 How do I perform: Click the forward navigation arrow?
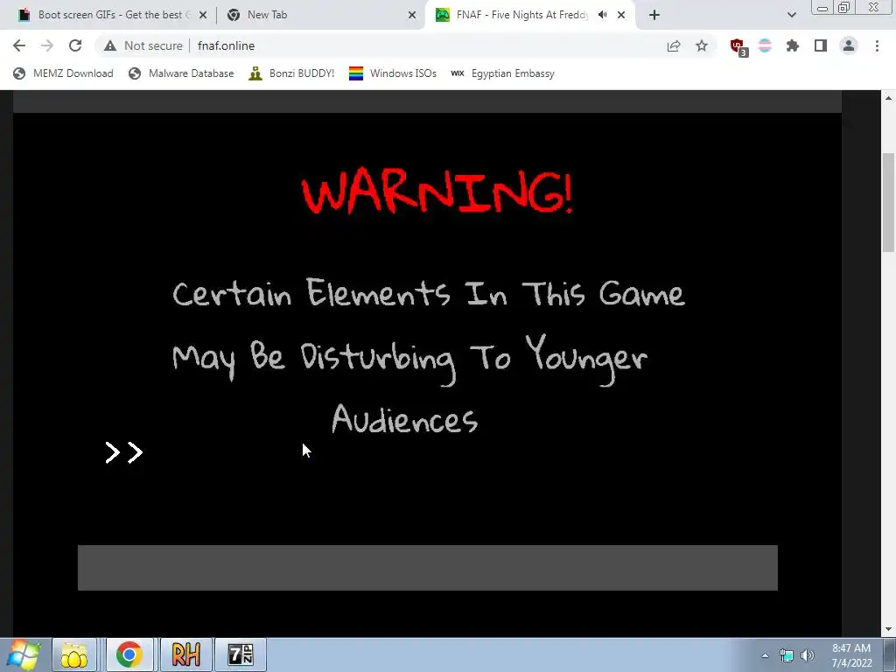pos(47,45)
